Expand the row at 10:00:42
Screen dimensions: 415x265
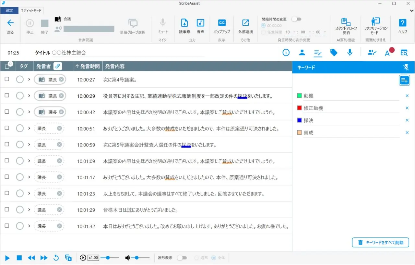pos(29,112)
